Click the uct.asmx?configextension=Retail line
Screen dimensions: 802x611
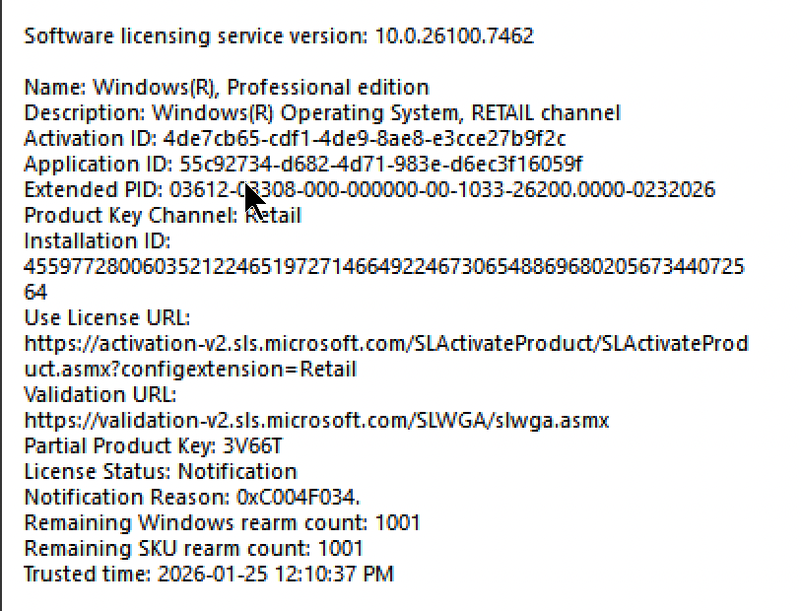[190, 369]
